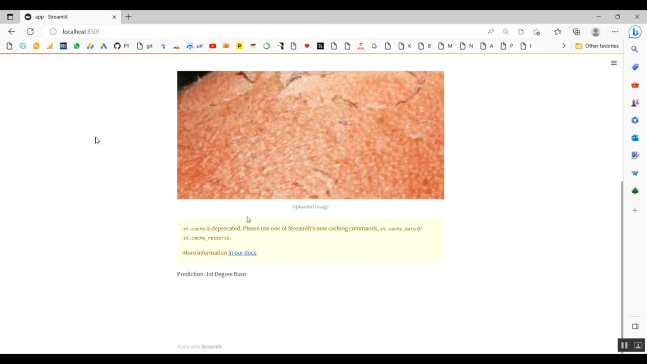Open the Other favorites folder
Screen dimensions: 647x364
(x=597, y=46)
